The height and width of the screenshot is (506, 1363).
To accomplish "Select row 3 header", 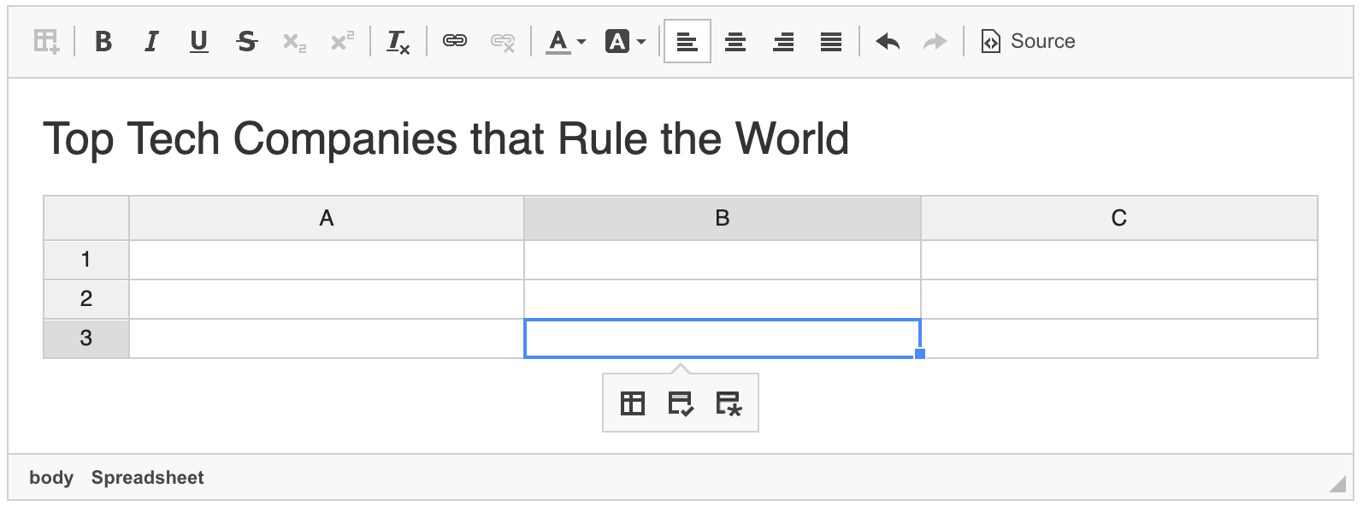I will [x=86, y=338].
